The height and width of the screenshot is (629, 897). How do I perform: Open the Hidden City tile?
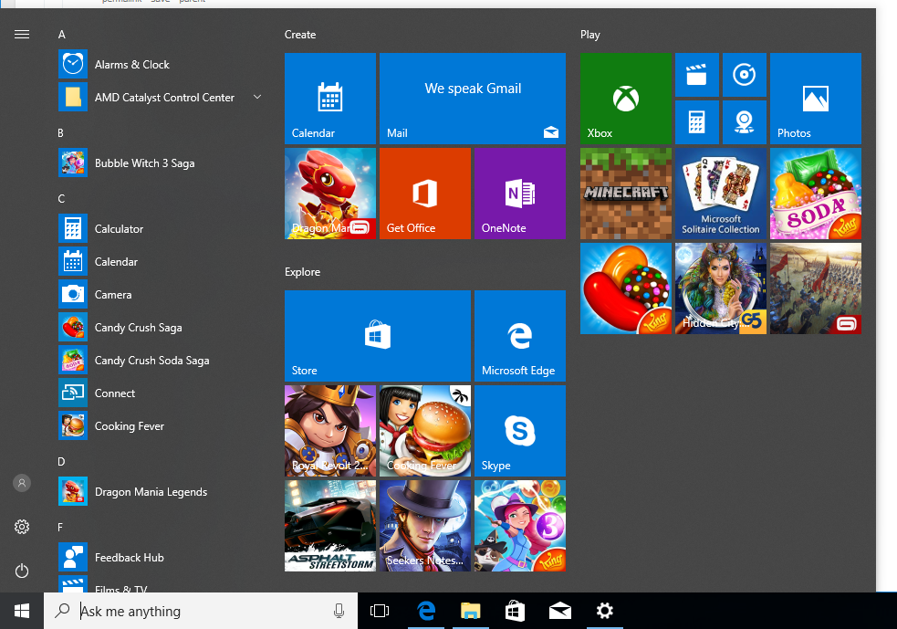click(721, 288)
